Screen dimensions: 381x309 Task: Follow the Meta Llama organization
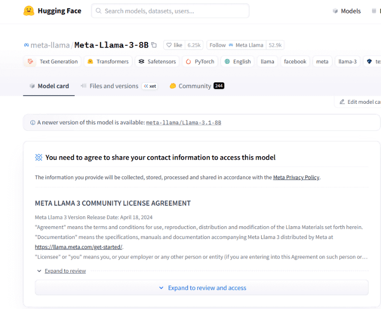(217, 45)
